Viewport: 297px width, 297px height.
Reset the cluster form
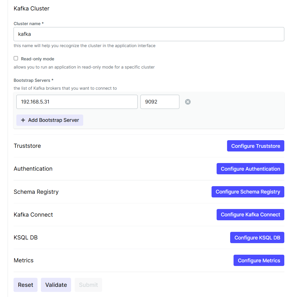pyautogui.click(x=26, y=285)
